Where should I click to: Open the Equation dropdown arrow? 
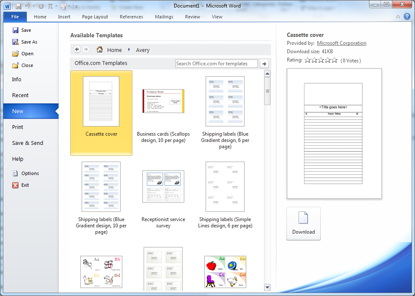(x=57, y=6)
